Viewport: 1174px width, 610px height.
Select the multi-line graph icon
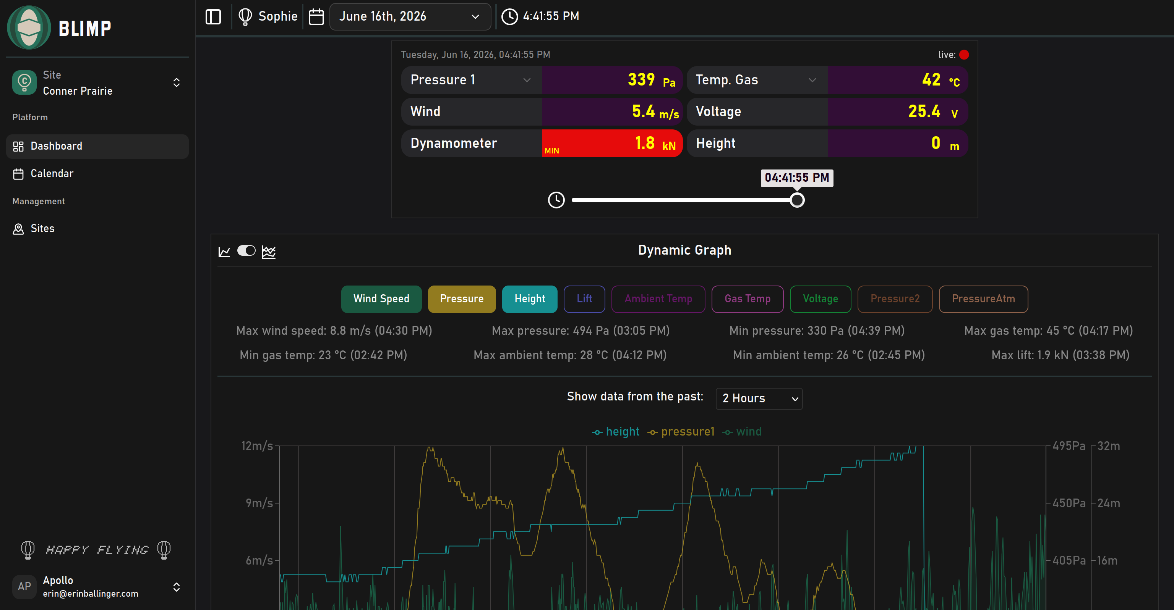[268, 251]
